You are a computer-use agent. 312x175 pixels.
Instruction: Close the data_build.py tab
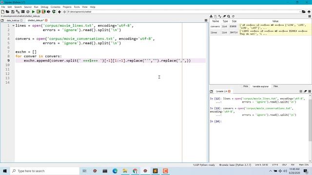click(x=21, y=20)
